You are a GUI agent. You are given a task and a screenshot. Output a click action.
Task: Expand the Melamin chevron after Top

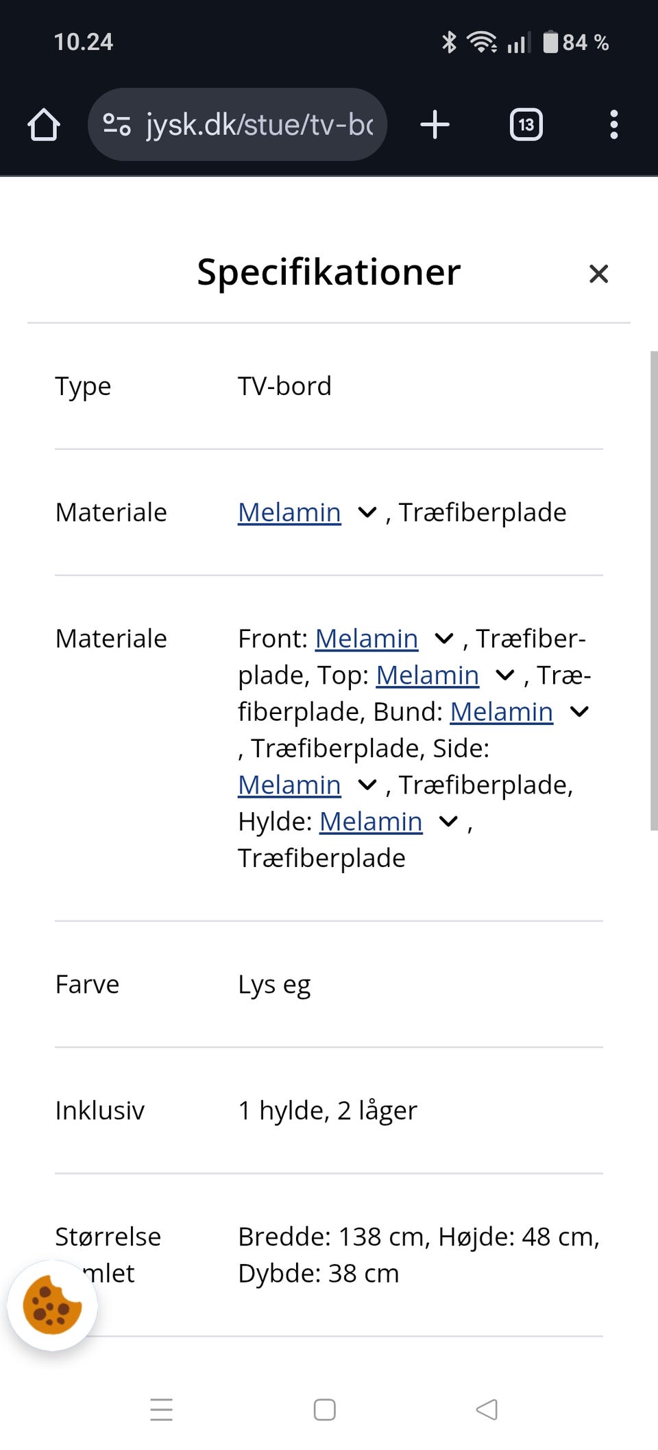point(505,675)
